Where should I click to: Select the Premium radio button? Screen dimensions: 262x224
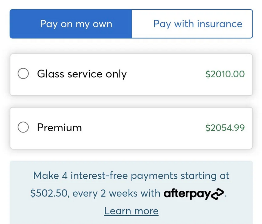pos(23,128)
